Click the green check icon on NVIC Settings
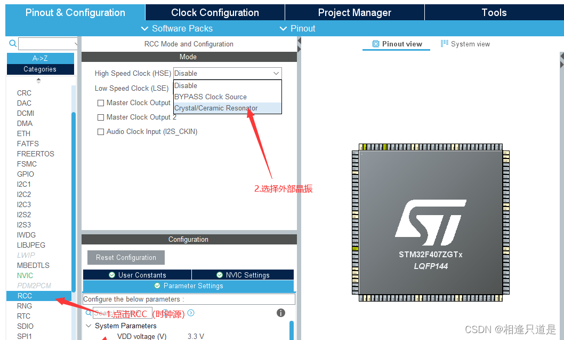 [220, 275]
